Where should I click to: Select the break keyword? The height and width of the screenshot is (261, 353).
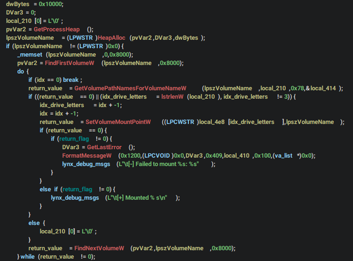pyautogui.click(x=71, y=80)
